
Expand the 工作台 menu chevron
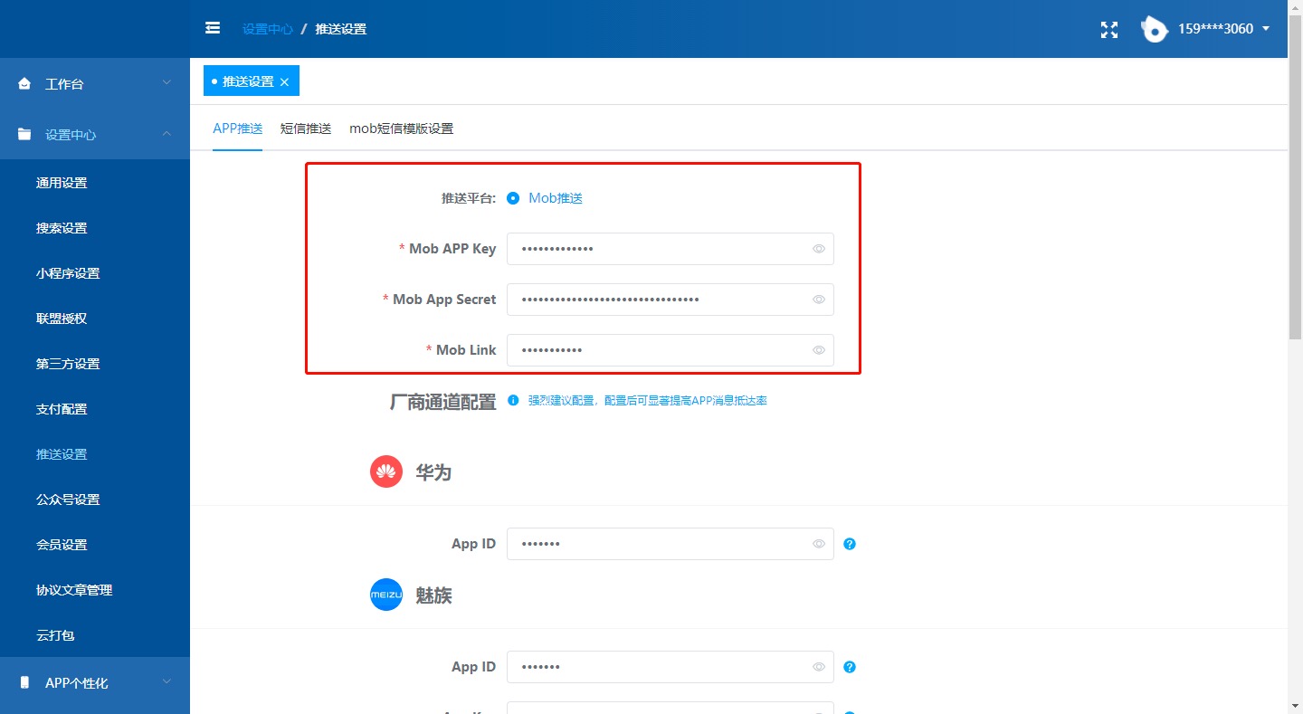[166, 82]
